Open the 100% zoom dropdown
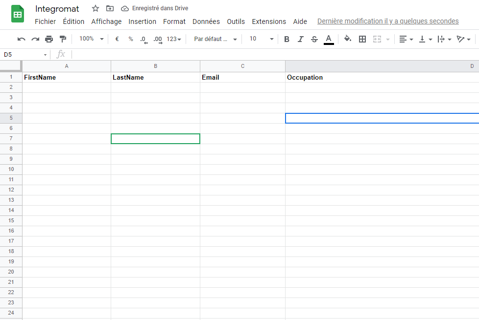Image resolution: width=479 pixels, height=320 pixels. pos(91,39)
